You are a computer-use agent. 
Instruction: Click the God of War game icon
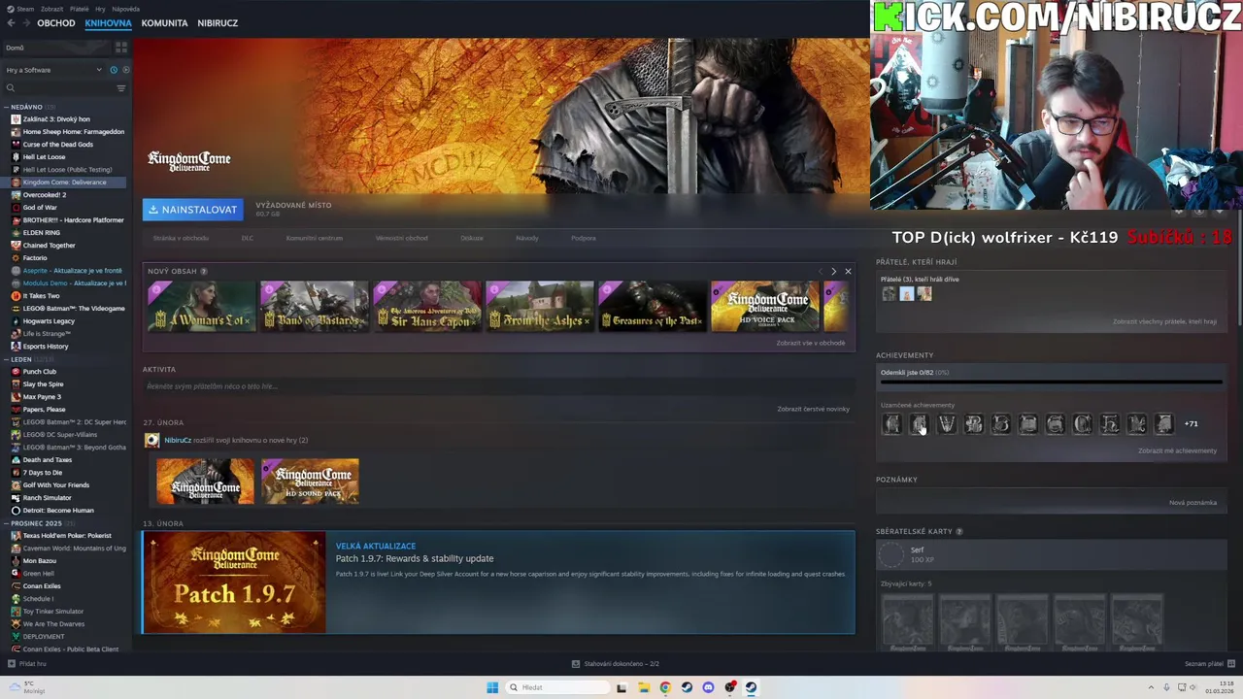click(x=16, y=208)
